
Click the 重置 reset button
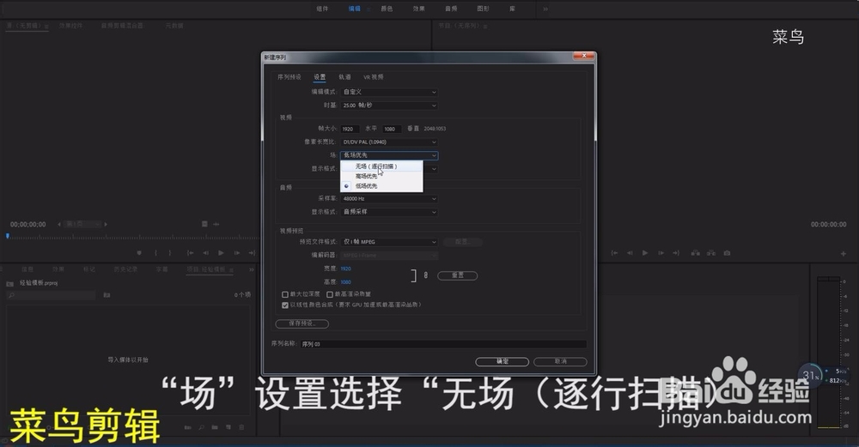[x=458, y=275]
